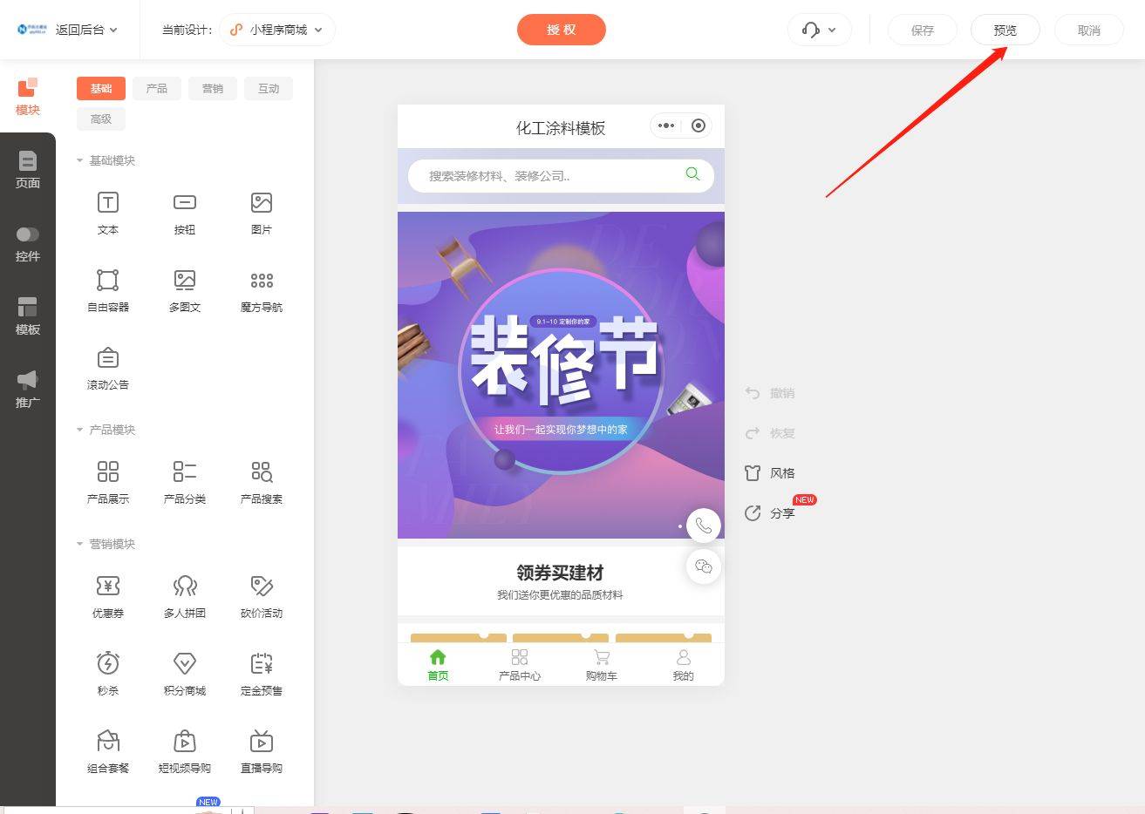Collapse the 营销模块 section

click(80, 544)
